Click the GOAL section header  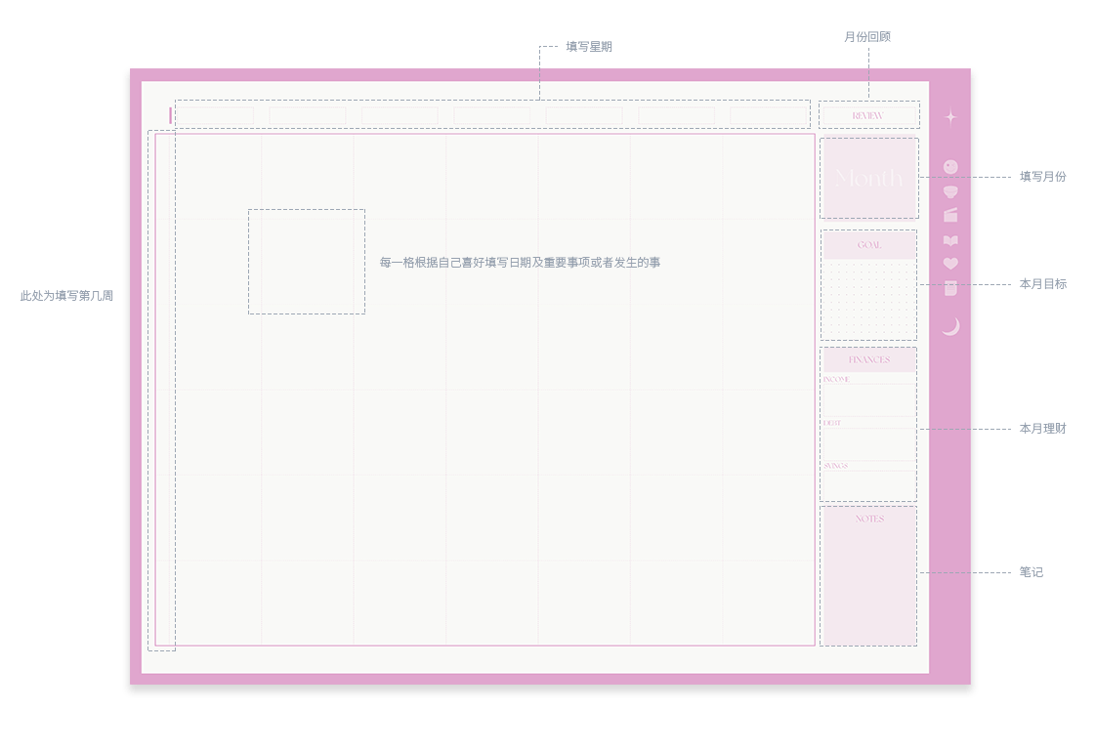[x=869, y=245]
